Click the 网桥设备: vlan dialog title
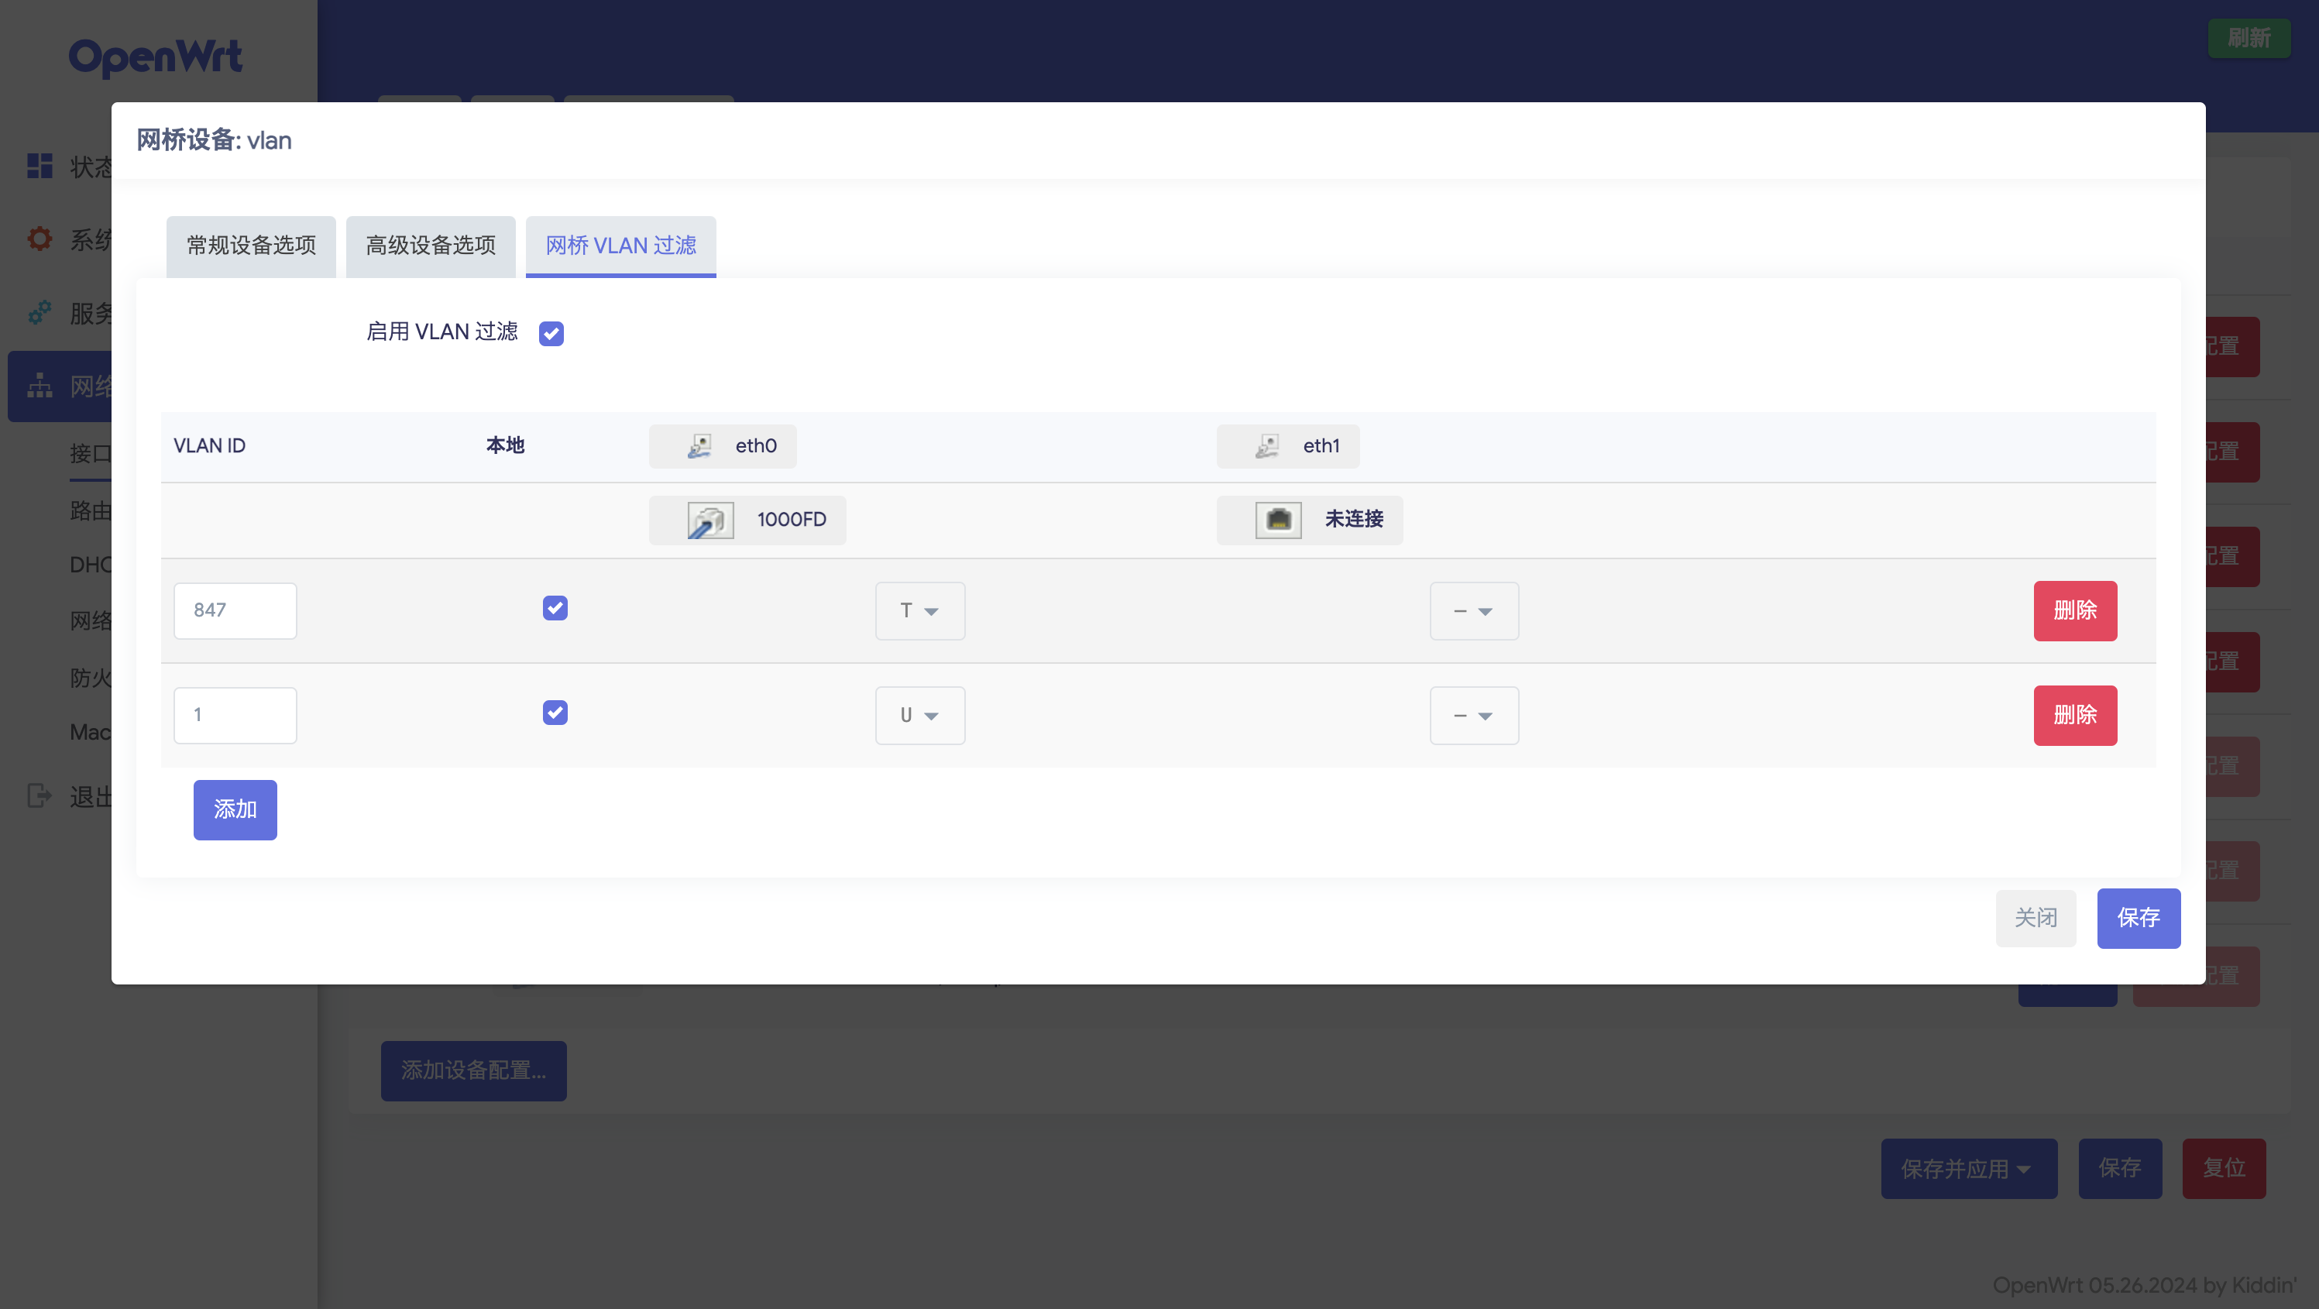 [x=215, y=140]
